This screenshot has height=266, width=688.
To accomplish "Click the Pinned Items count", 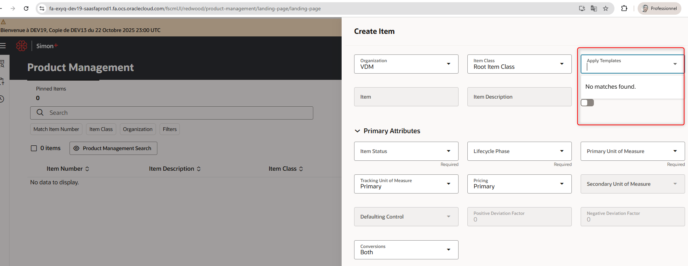I will pos(38,98).
